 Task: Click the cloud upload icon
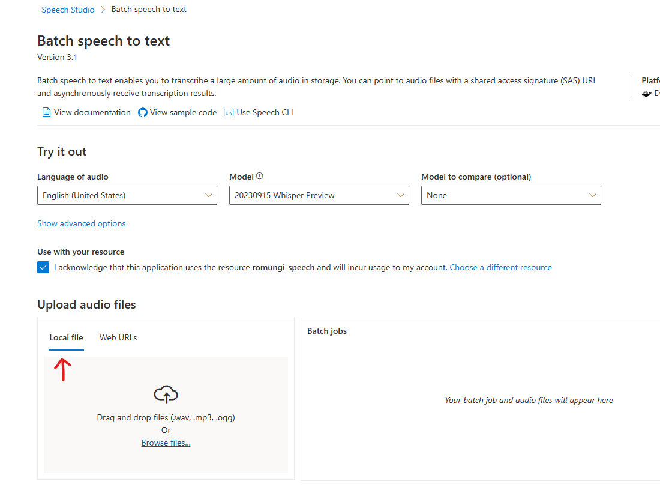click(166, 395)
